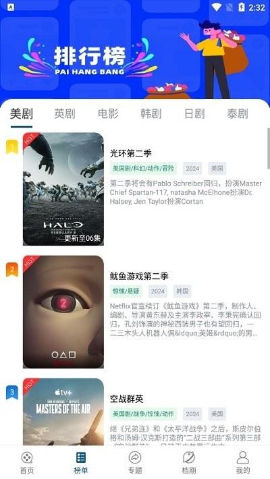Image resolution: width=270 pixels, height=479 pixels.
Task: Open the 泰剧 tab
Action: (238, 113)
